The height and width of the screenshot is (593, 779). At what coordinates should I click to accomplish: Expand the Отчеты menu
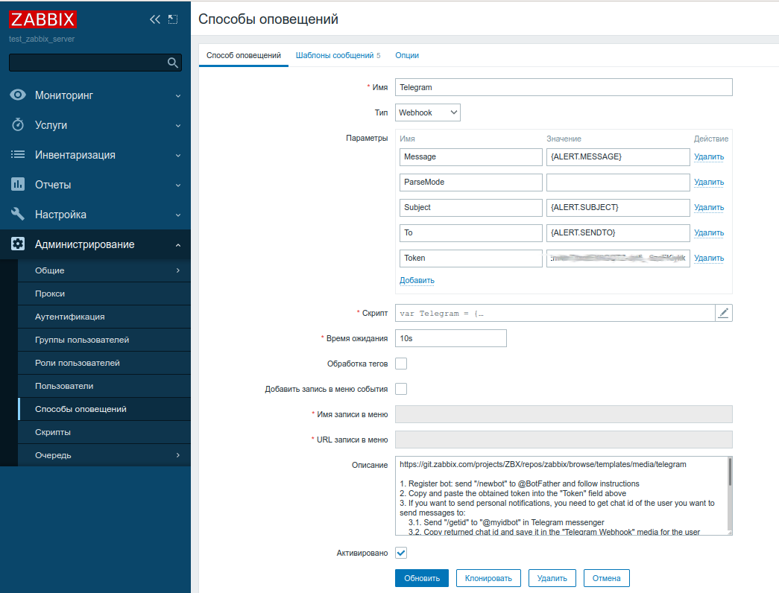(95, 185)
